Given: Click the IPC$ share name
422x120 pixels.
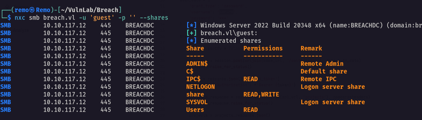Looking at the screenshot, I should (193, 79).
